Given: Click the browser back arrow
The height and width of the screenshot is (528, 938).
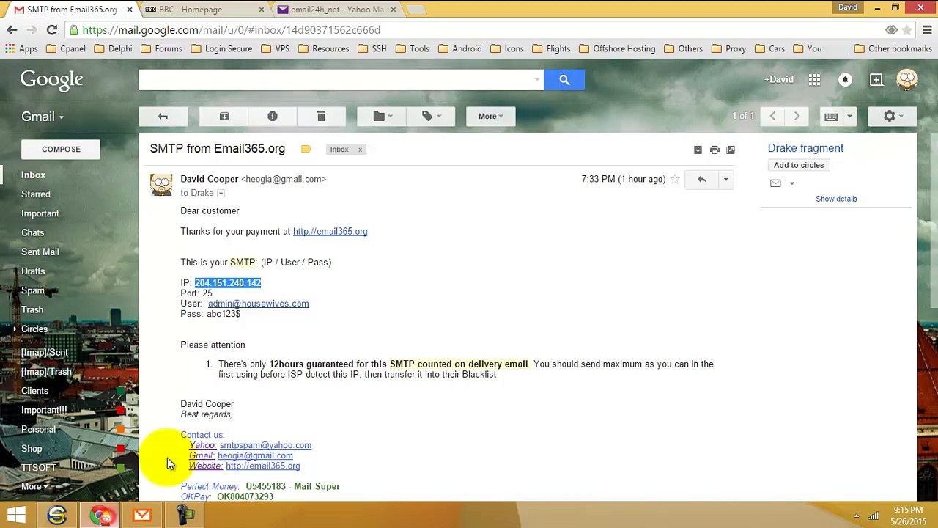Looking at the screenshot, I should coord(12,30).
